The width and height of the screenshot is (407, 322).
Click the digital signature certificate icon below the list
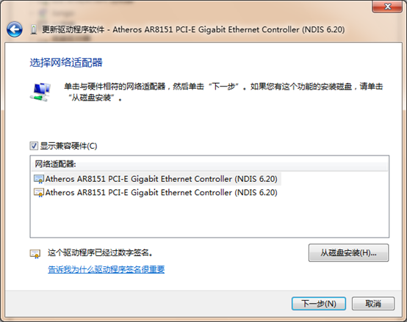35,254
